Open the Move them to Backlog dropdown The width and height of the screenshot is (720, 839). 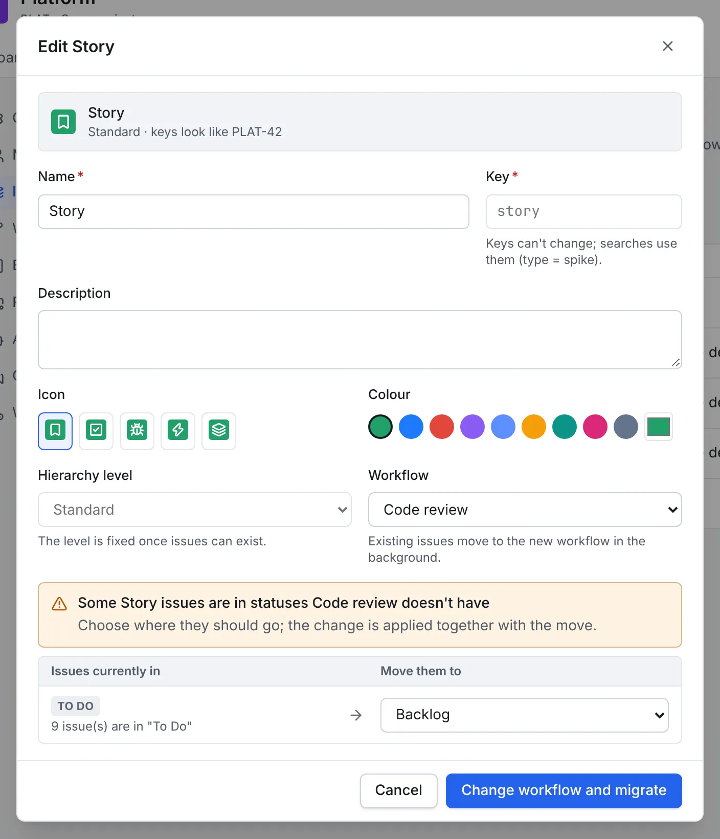[525, 715]
